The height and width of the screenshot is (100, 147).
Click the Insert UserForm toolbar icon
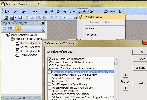[12, 18]
